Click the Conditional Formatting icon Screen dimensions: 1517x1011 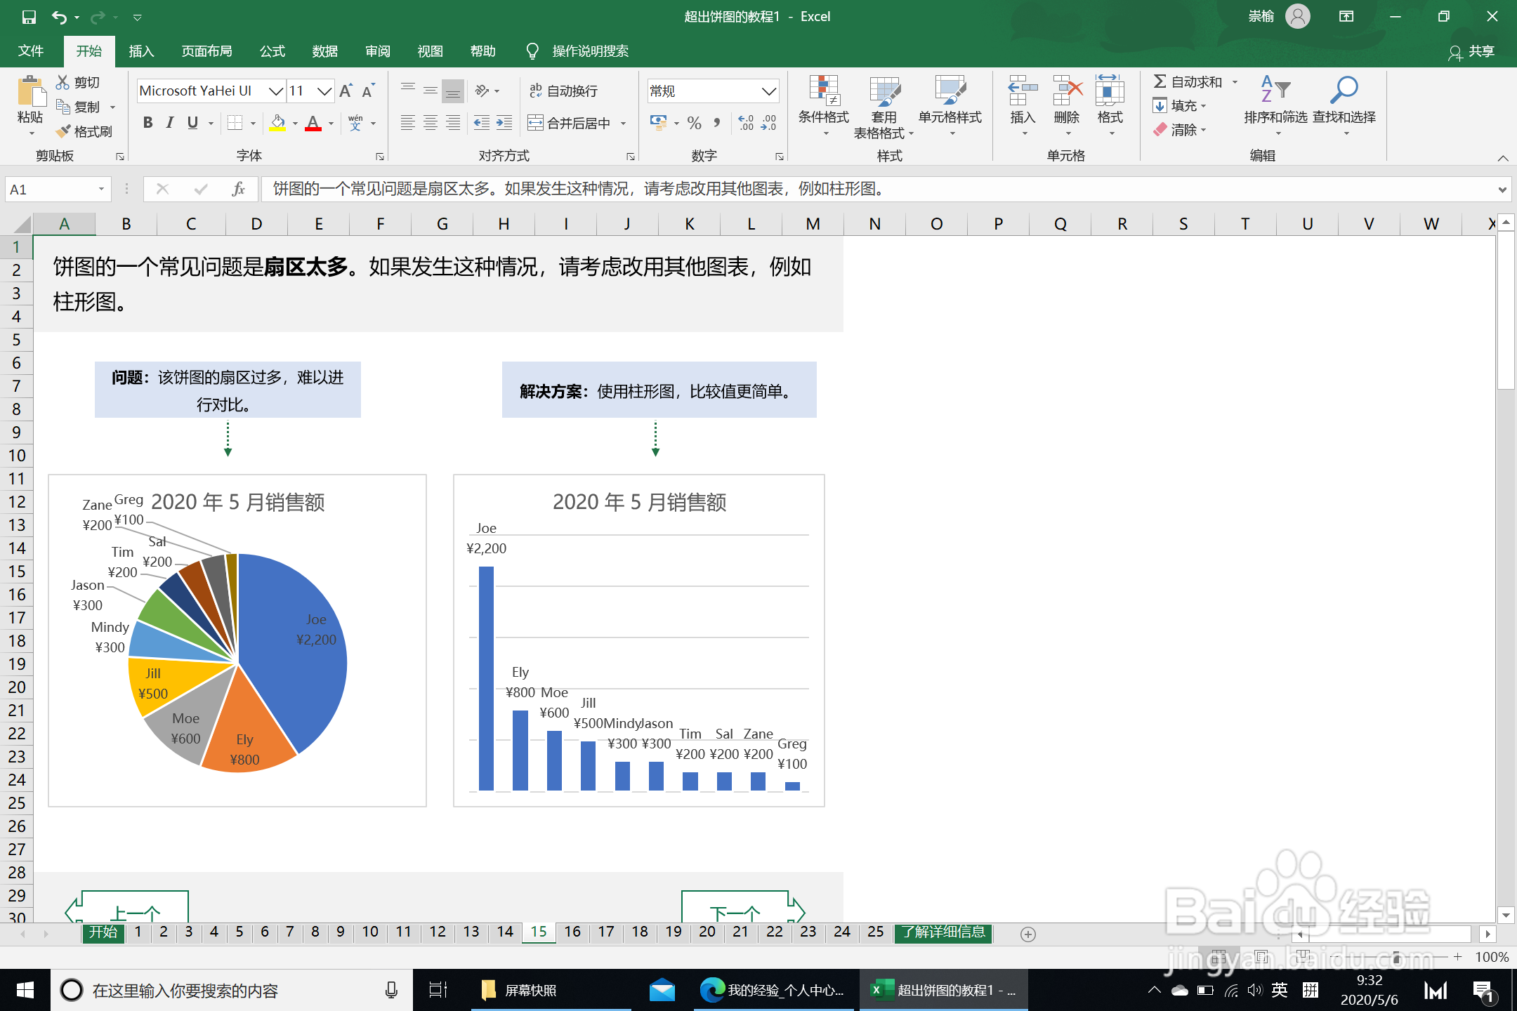tap(823, 91)
